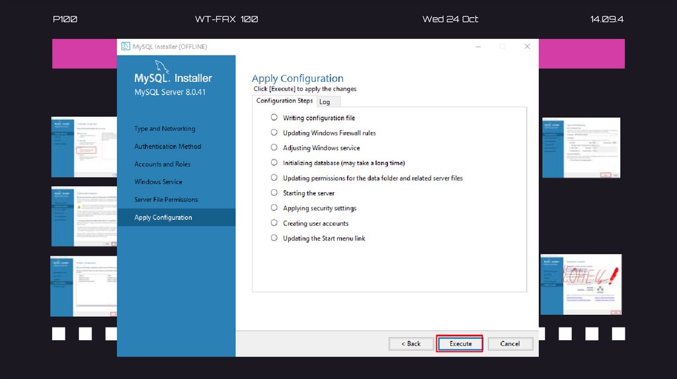Click the MySQL dolphin logo

coord(162,67)
